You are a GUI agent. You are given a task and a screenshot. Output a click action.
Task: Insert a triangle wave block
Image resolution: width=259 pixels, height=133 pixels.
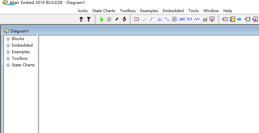coord(197,19)
